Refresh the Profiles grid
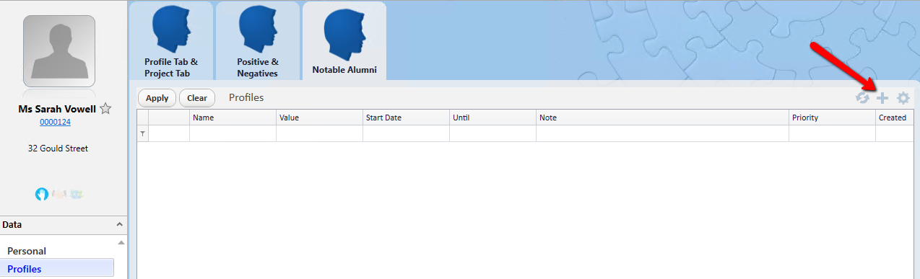 coord(862,98)
